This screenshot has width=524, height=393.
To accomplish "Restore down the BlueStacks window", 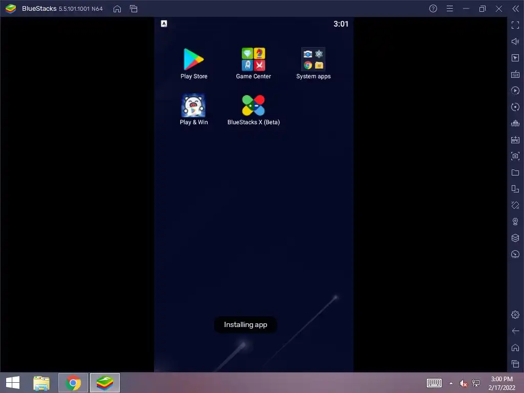I will tap(482, 9).
